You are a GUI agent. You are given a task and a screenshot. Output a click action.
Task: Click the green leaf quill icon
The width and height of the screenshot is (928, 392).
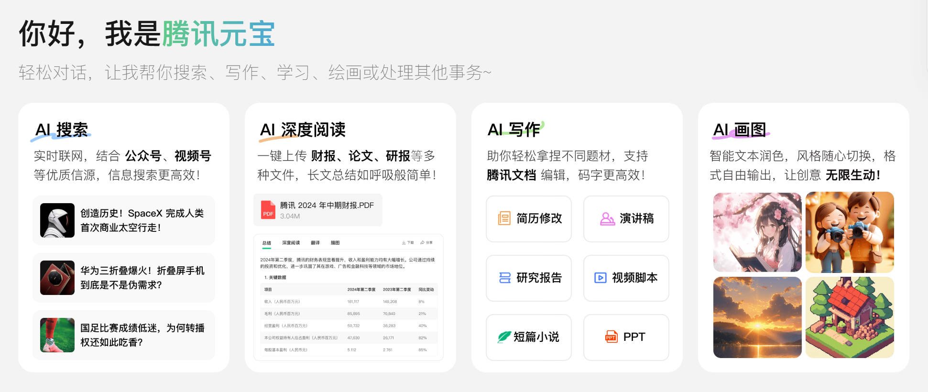[x=504, y=337]
